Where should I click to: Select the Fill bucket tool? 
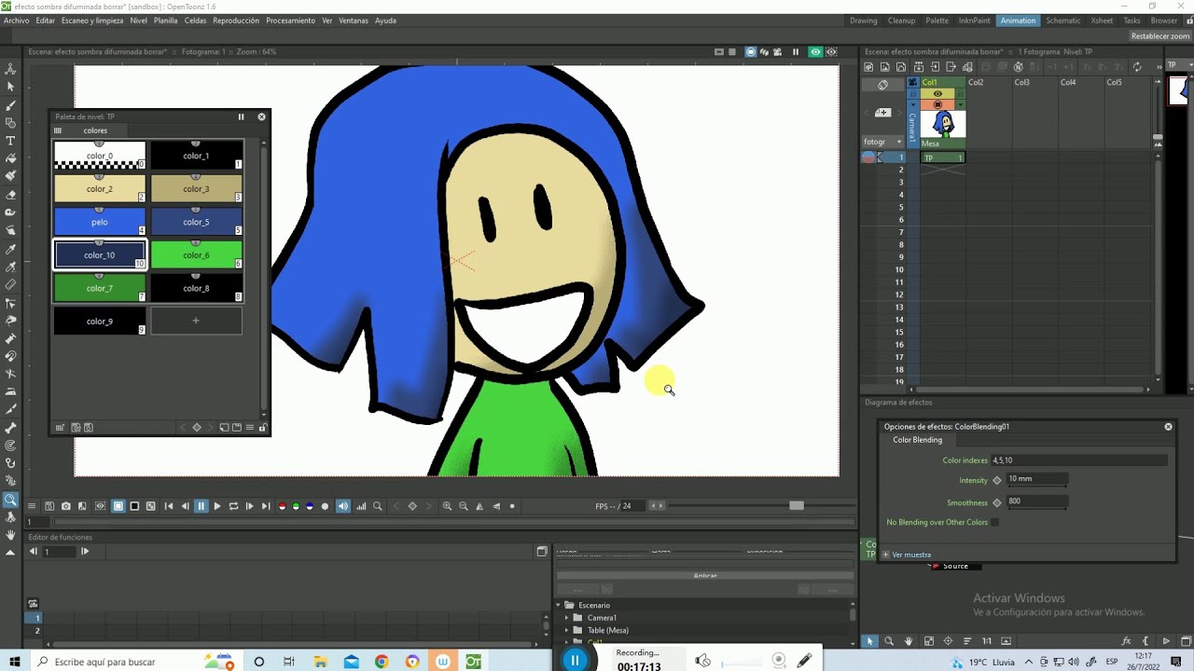coord(10,158)
